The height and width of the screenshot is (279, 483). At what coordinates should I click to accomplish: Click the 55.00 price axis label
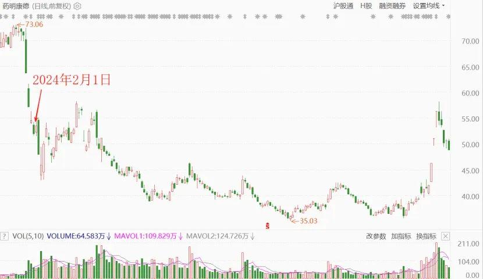coord(470,119)
